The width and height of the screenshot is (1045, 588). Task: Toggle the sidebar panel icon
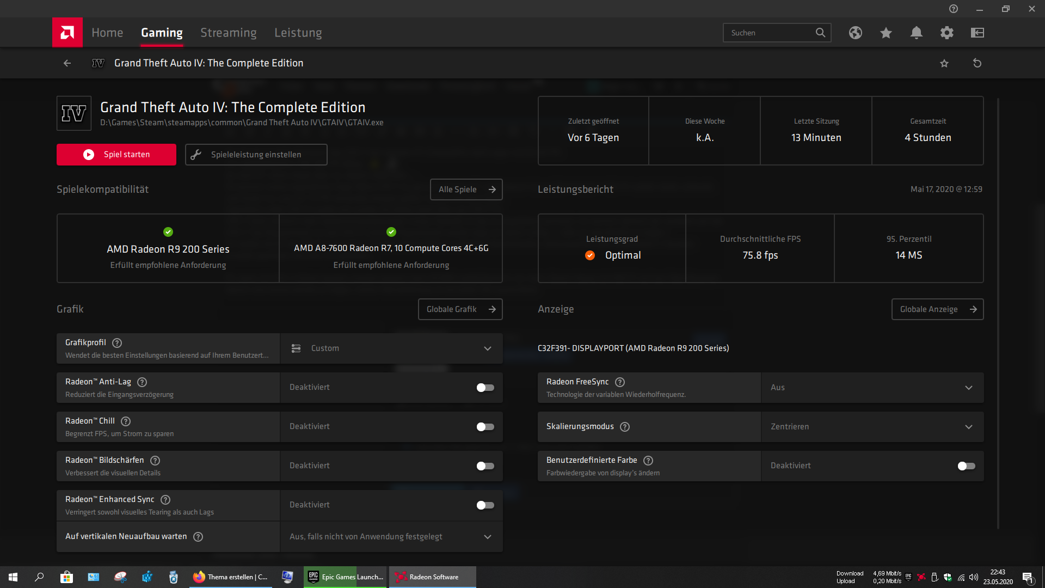coord(978,33)
